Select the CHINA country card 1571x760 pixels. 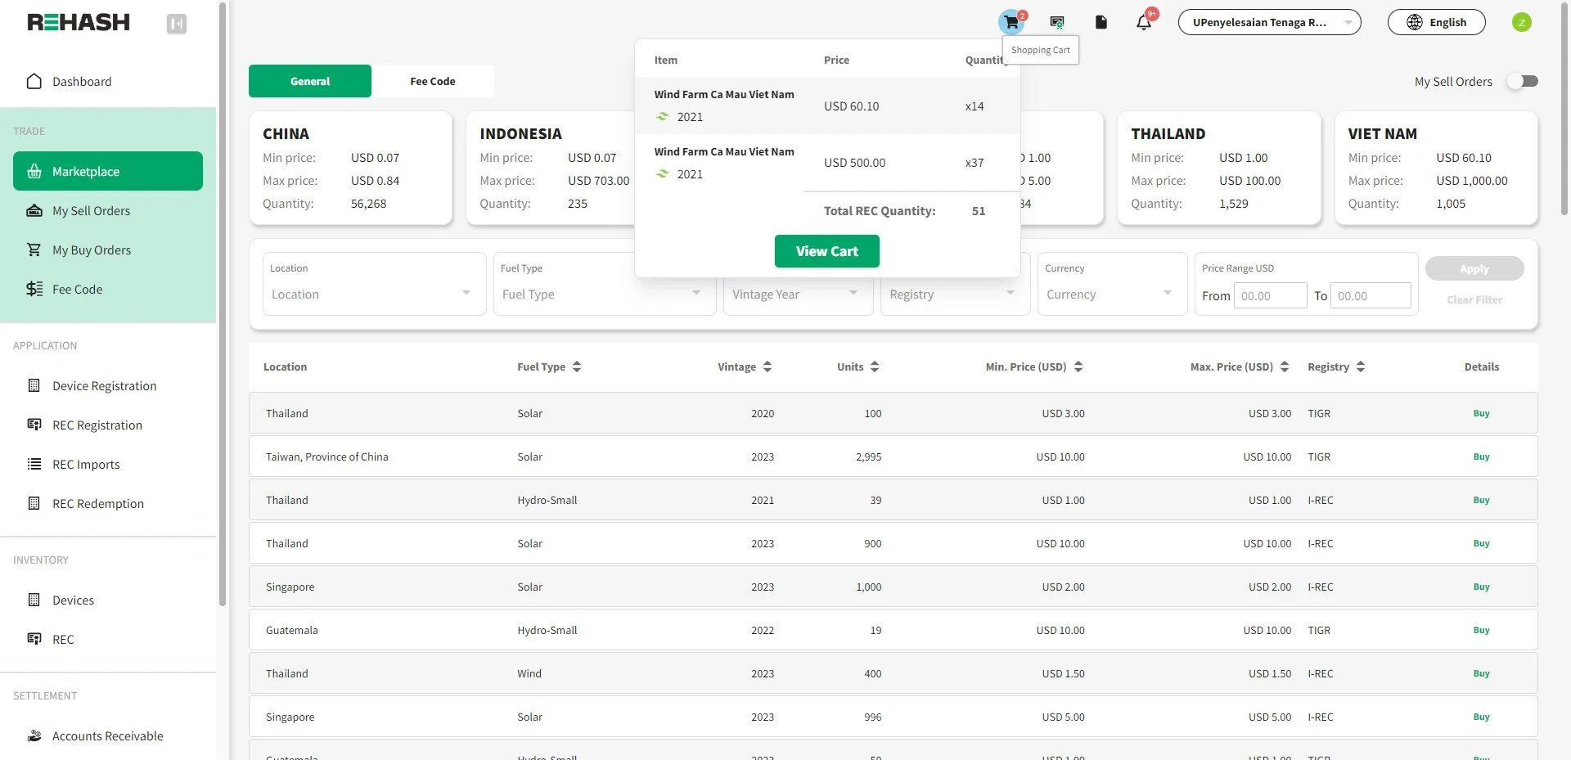tap(350, 168)
